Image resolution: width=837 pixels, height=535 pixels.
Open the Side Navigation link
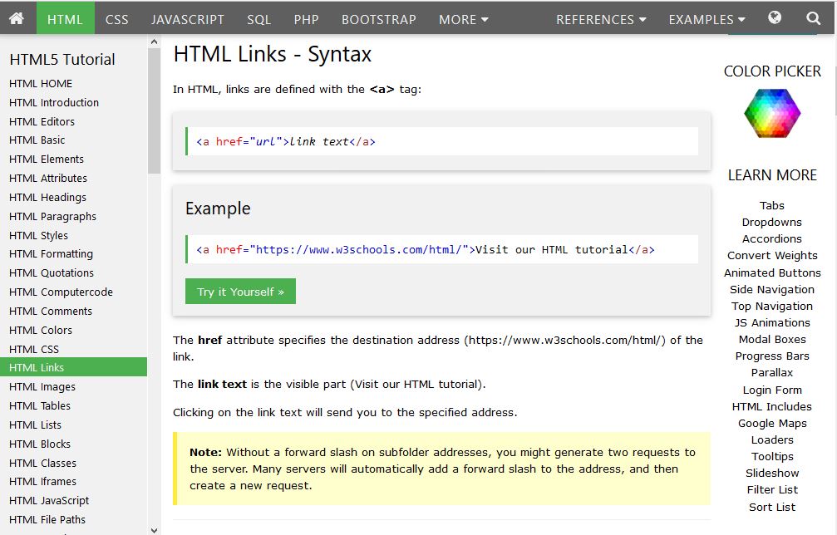tap(772, 289)
